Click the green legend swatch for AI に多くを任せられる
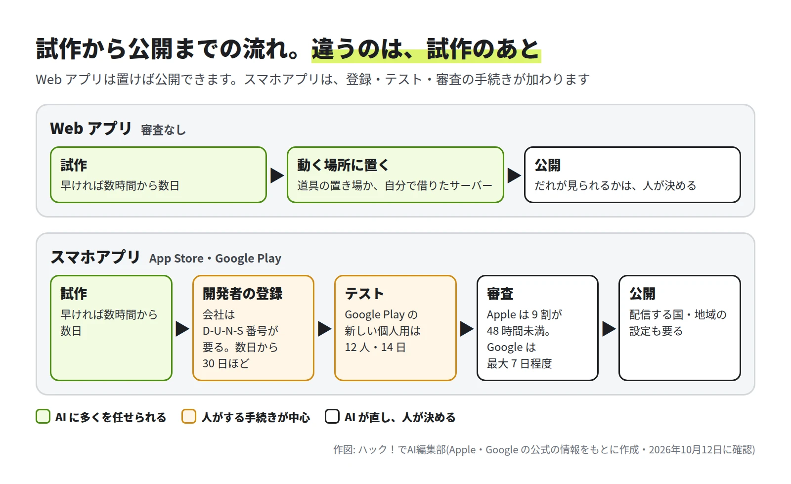 [x=43, y=416]
